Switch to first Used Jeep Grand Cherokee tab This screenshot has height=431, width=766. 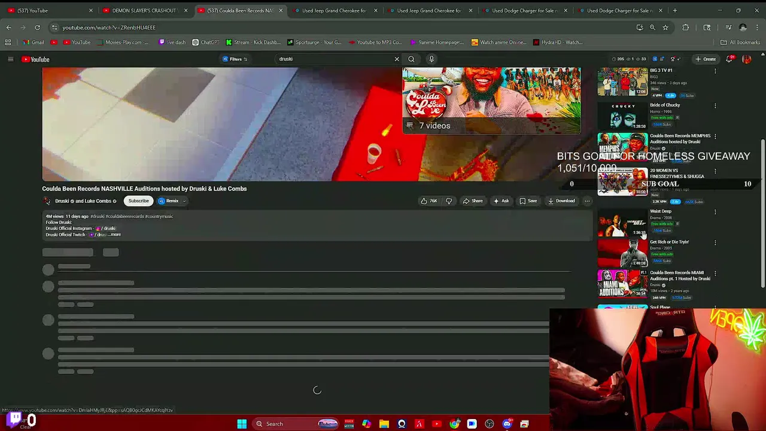tap(335, 10)
